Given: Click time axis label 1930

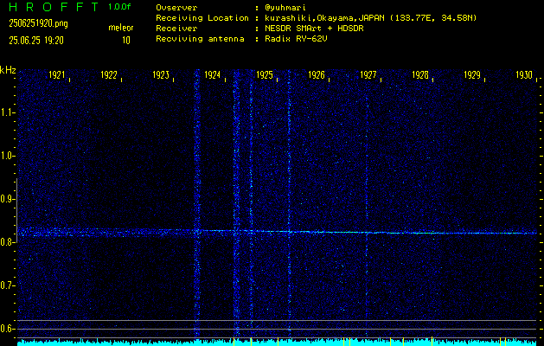Looking at the screenshot, I should coord(524,75).
